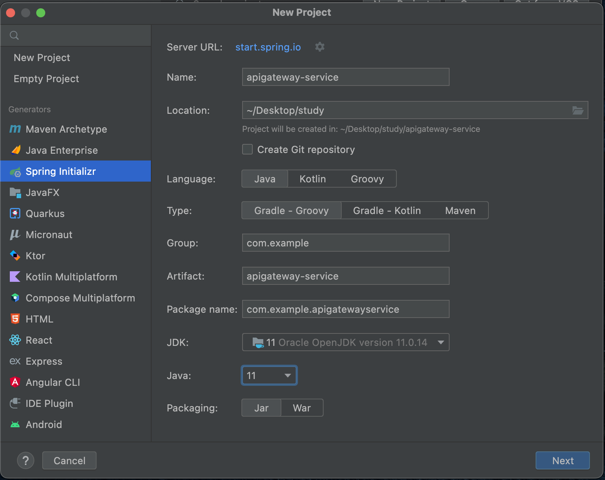Click the Artifact input field
The image size is (605, 480).
click(345, 276)
